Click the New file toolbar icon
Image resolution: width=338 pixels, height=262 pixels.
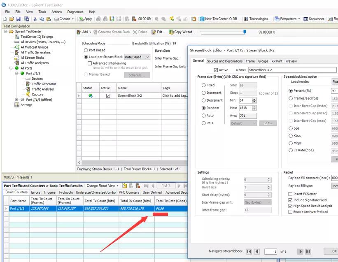tap(5, 19)
